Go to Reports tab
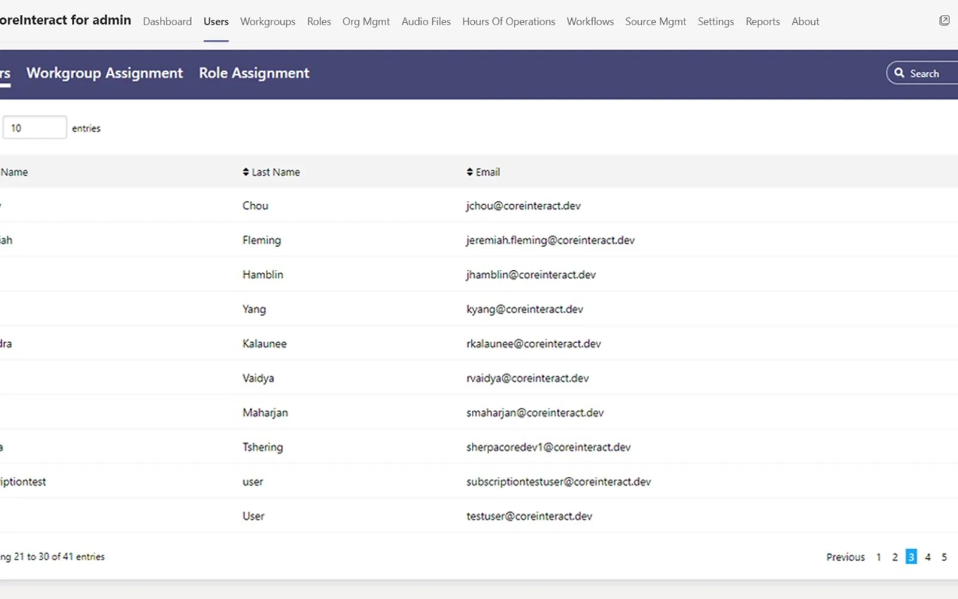 pos(762,22)
